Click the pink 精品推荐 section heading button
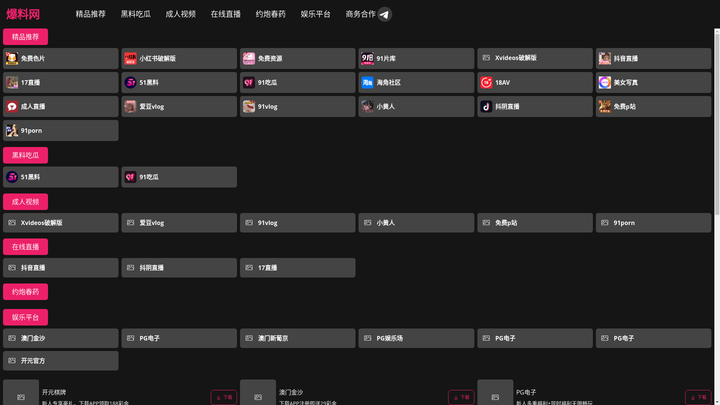This screenshot has width=720, height=405. [x=25, y=37]
